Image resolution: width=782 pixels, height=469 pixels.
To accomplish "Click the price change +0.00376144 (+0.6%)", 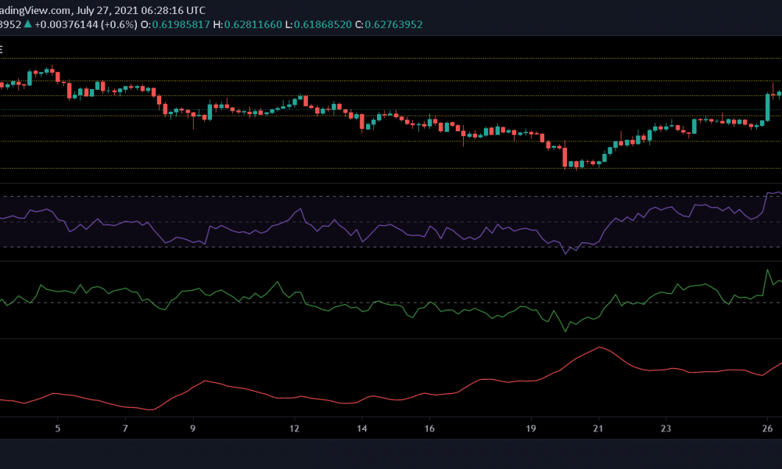I will tap(86, 24).
